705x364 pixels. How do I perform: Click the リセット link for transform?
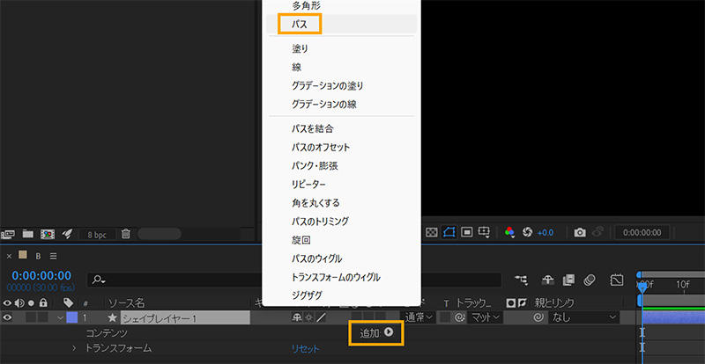[x=307, y=349]
